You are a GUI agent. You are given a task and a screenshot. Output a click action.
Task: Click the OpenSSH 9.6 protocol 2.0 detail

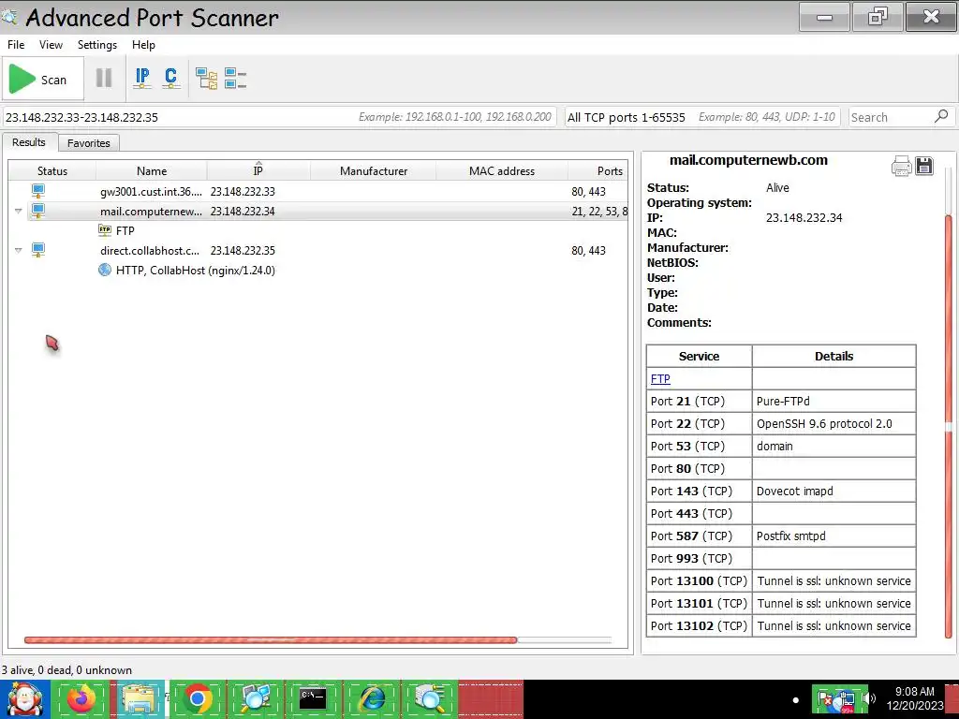834,424
